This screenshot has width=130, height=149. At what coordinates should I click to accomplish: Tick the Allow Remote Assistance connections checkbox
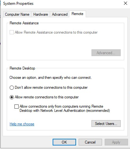tap(12, 32)
